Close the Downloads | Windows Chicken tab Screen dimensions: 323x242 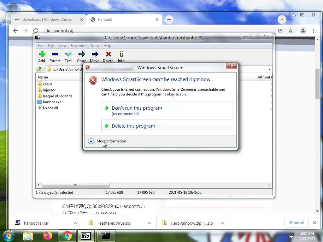[x=82, y=20]
